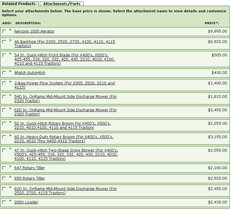Check the 200X Loader checkbox
Image resolution: width=231 pixels, height=210 pixels.
[x=4, y=202]
